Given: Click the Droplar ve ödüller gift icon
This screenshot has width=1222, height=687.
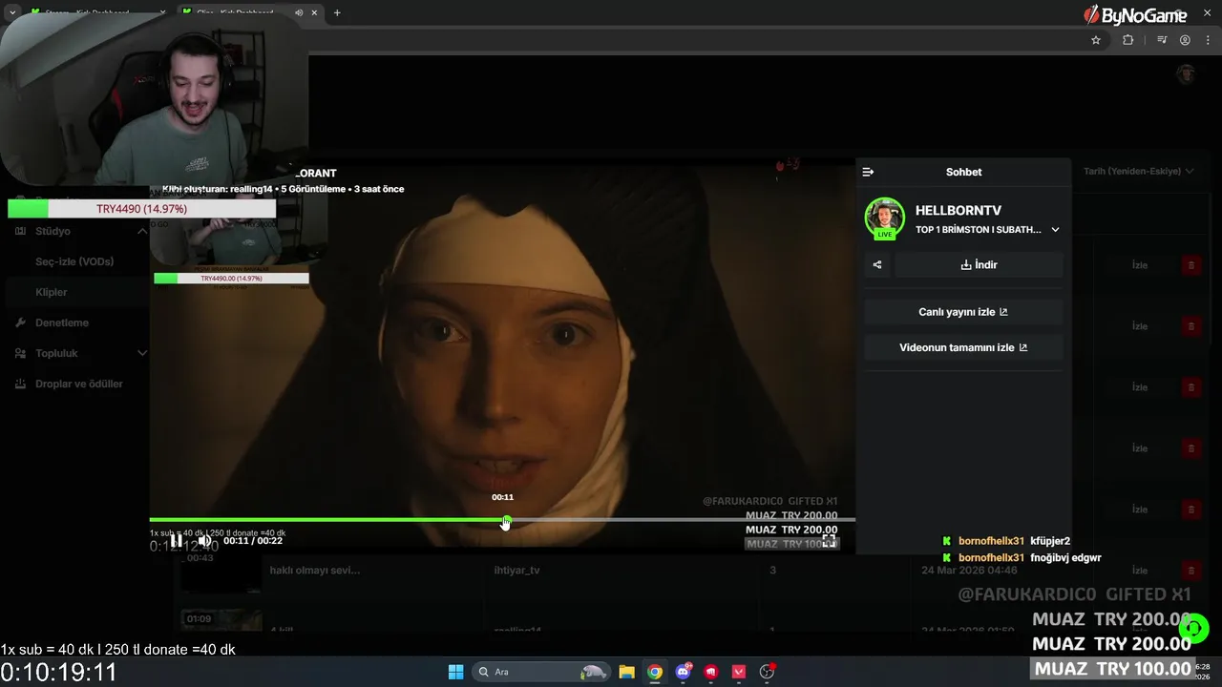Looking at the screenshot, I should pos(20,384).
